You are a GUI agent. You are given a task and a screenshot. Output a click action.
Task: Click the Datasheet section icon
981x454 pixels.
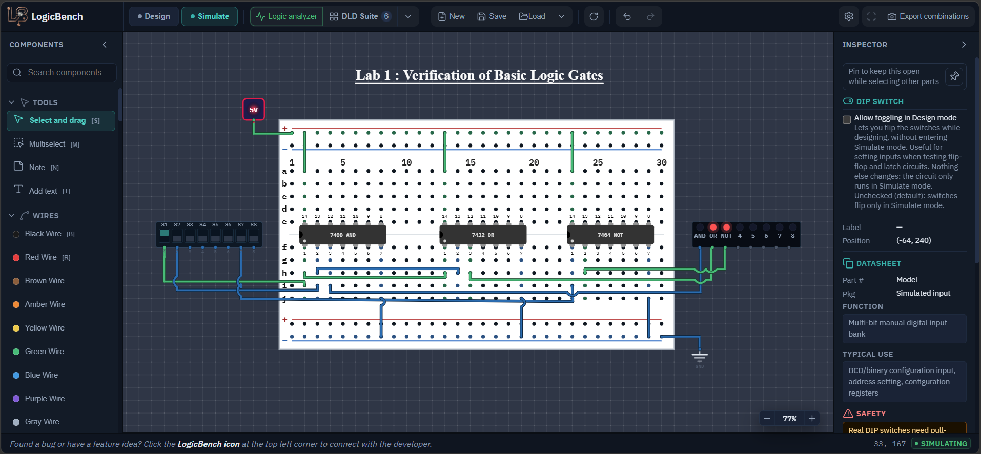click(x=848, y=263)
